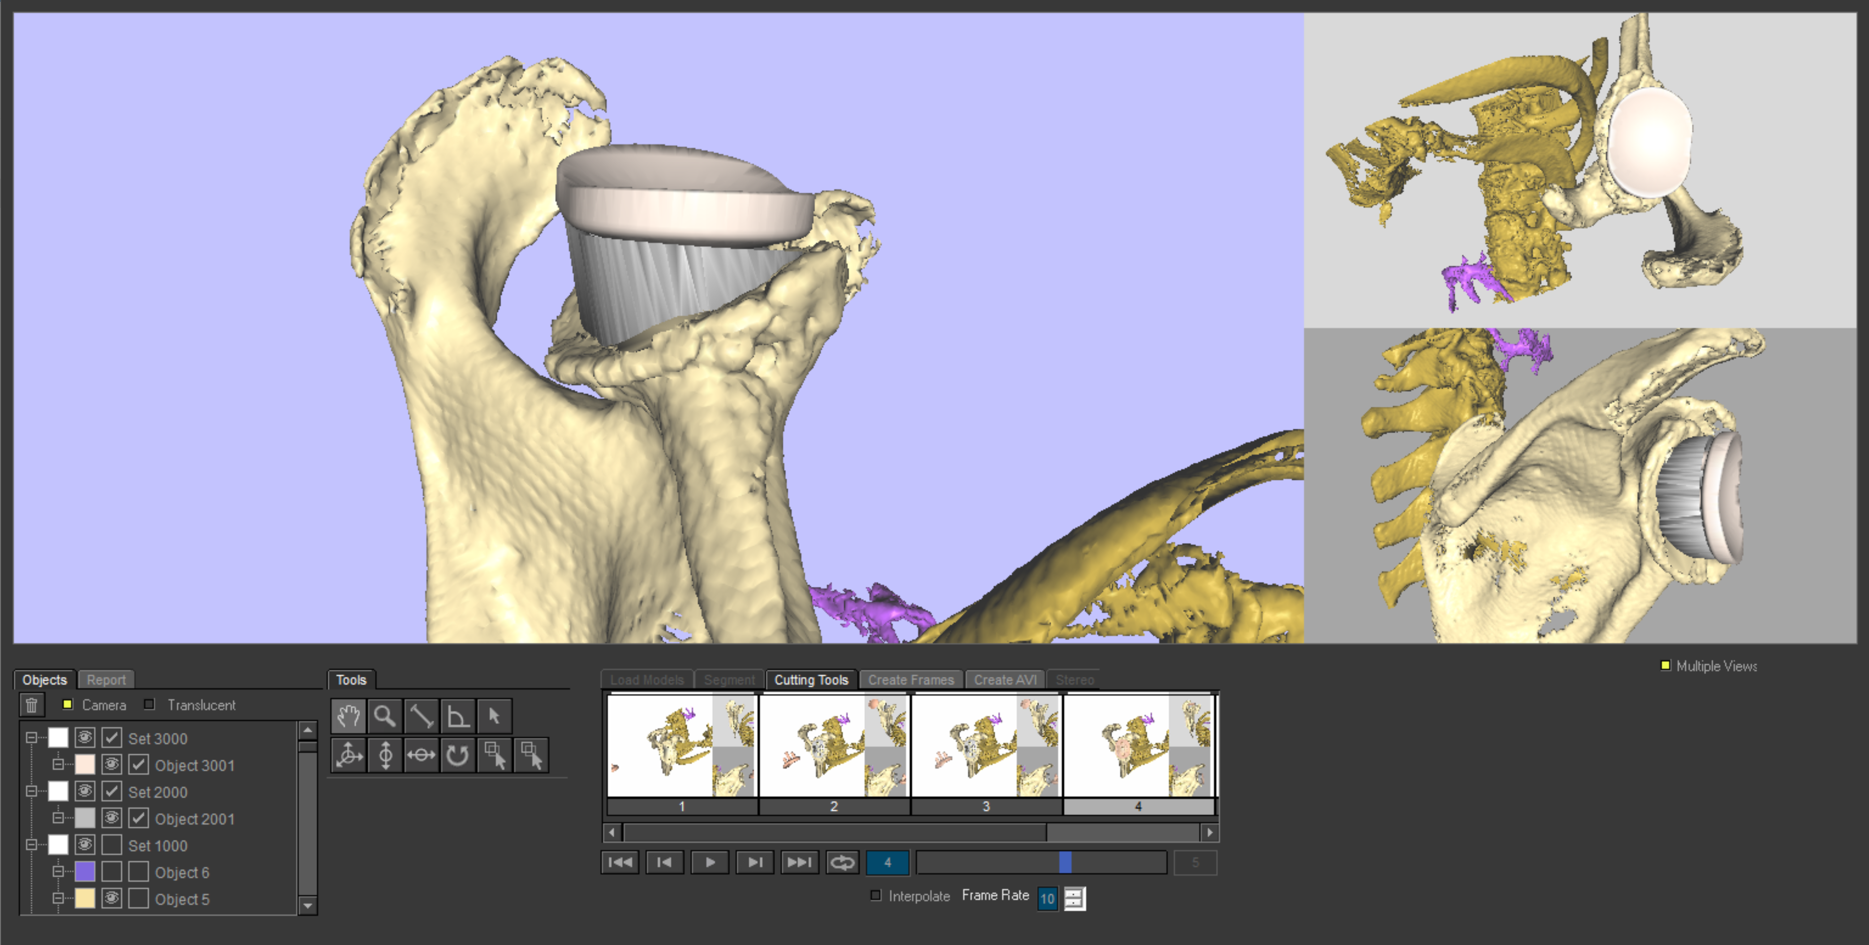This screenshot has width=1869, height=945.
Task: Select the 3D axes move tool
Action: click(x=348, y=755)
